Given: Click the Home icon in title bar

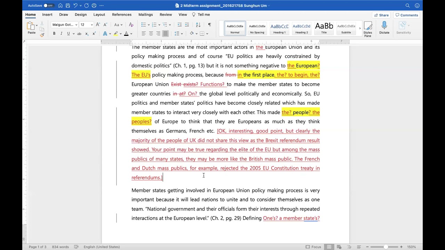Looking at the screenshot, I should pyautogui.click(x=60, y=6).
